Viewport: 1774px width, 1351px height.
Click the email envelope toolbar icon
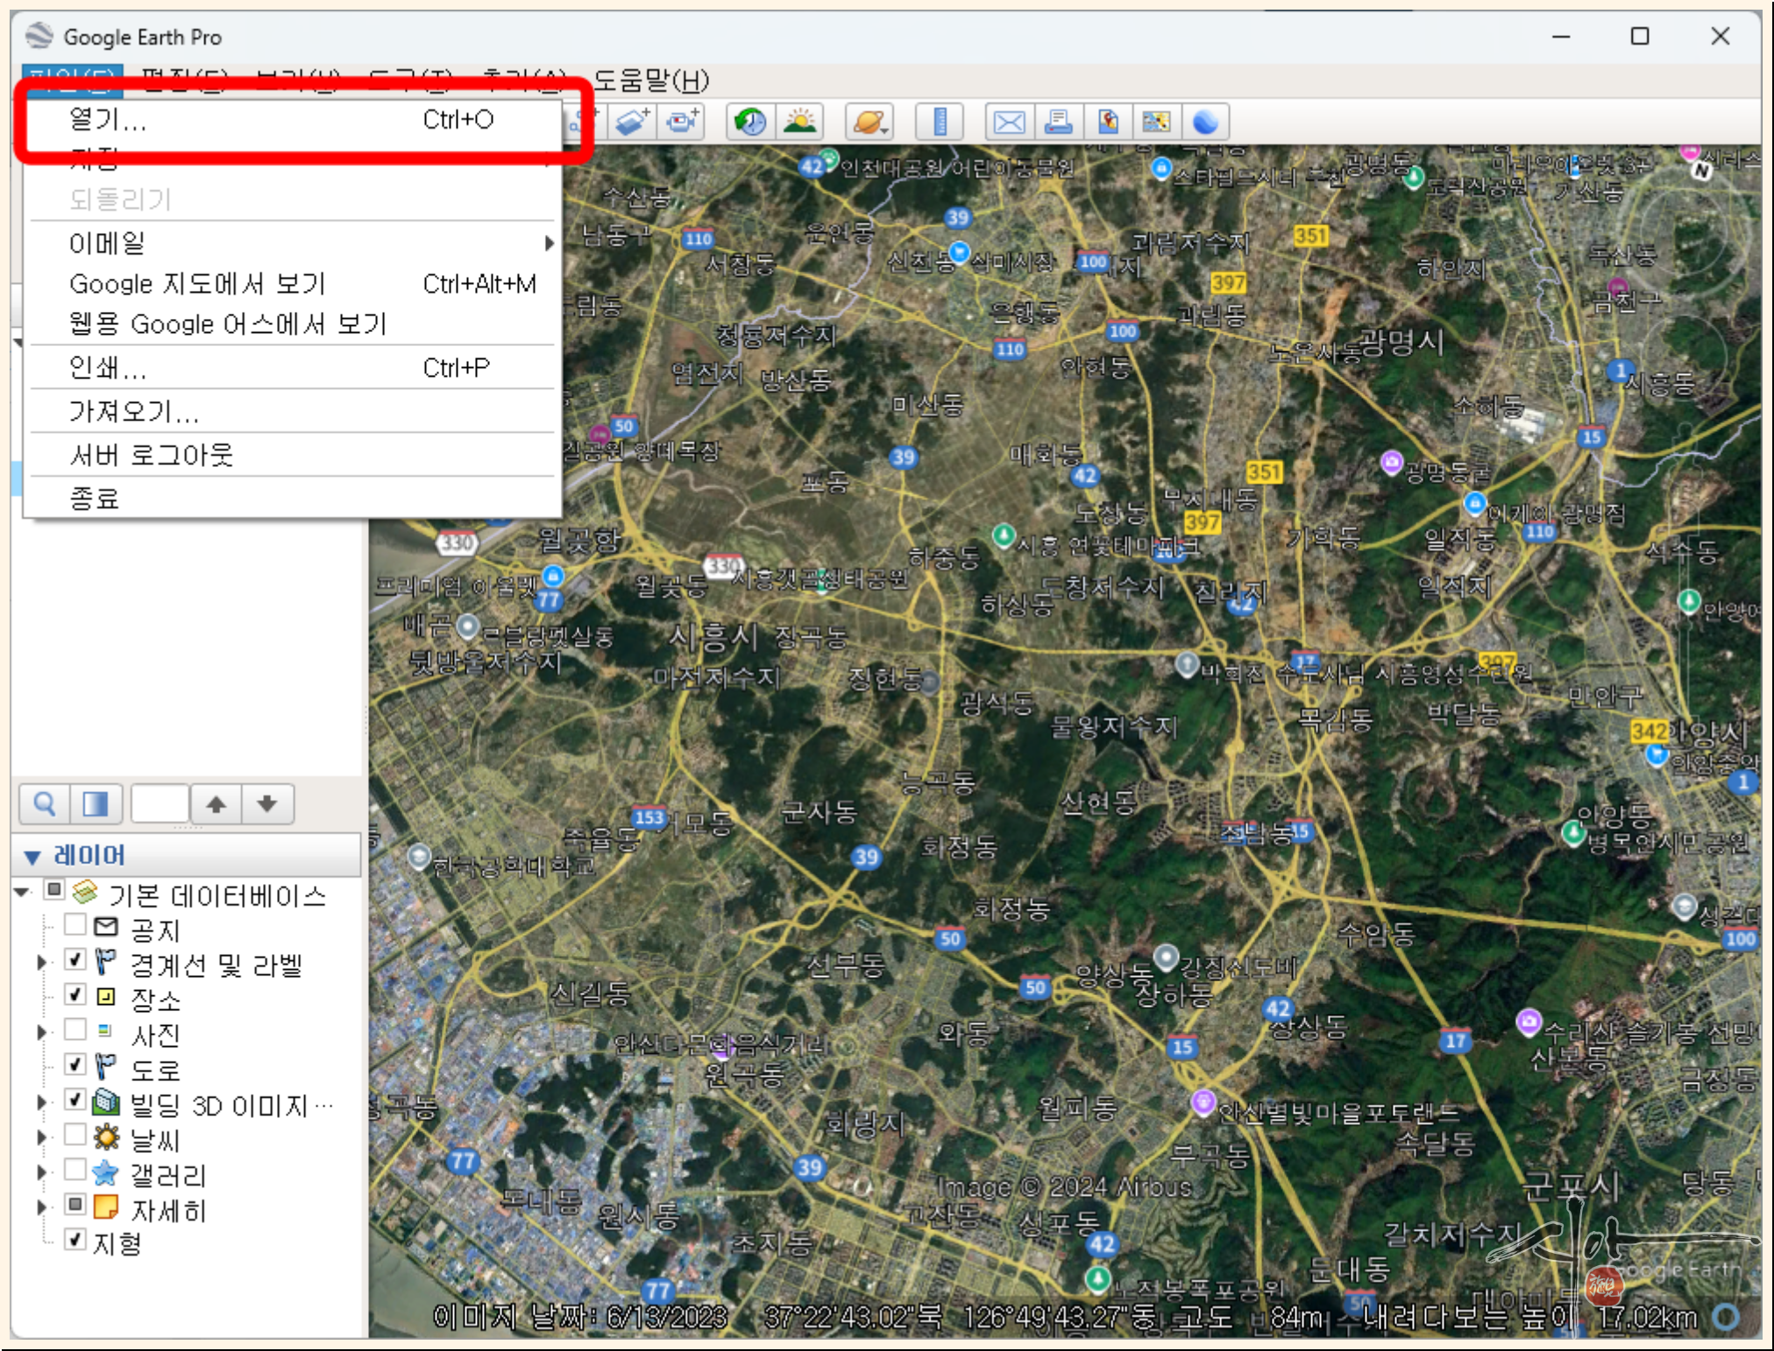point(1009,122)
